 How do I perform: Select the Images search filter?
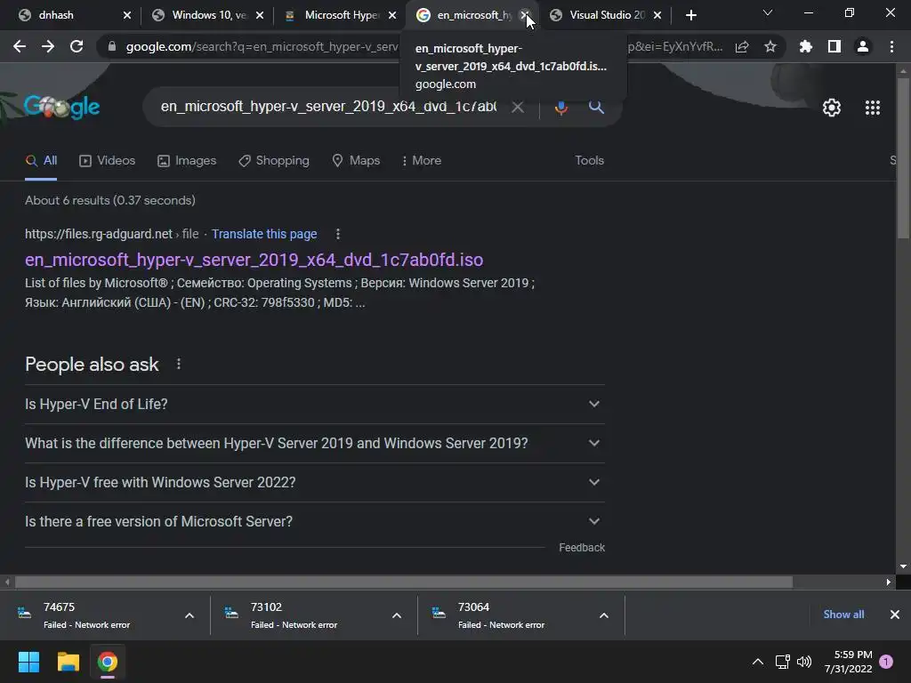pyautogui.click(x=187, y=160)
